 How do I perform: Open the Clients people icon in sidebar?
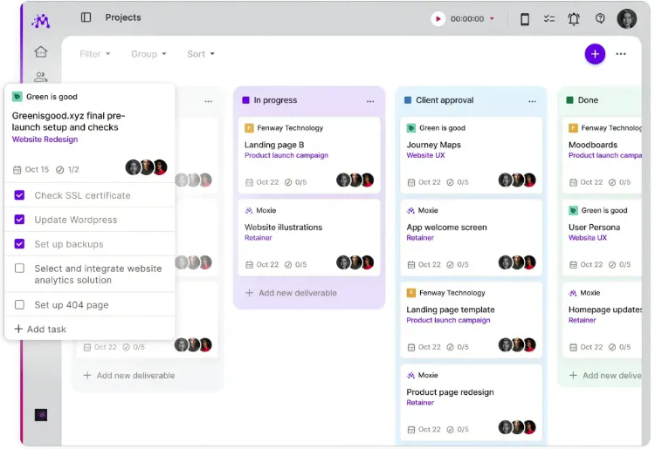(41, 77)
